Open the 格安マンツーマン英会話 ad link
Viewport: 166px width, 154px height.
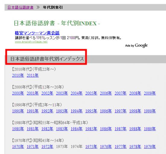click(37, 33)
